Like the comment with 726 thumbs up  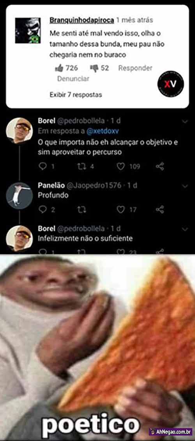coord(59,68)
